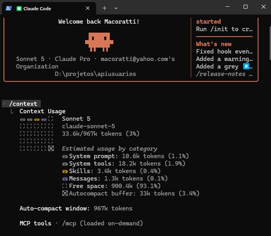The height and width of the screenshot is (236, 271).
Task: Open the new tab profile dropdown
Action: click(116, 8)
